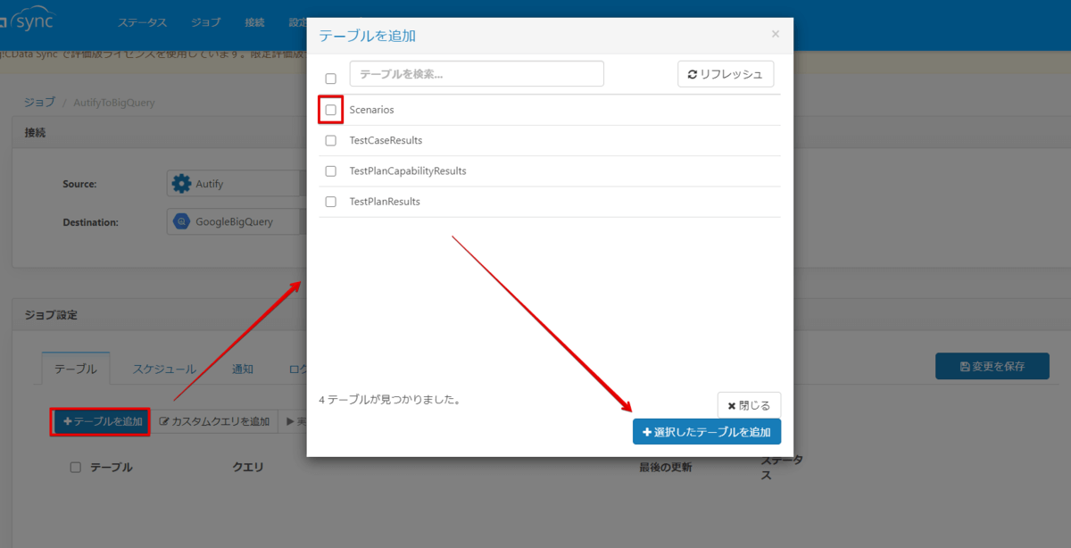Click the 接続 panel heading
The height and width of the screenshot is (548, 1071).
35,132
